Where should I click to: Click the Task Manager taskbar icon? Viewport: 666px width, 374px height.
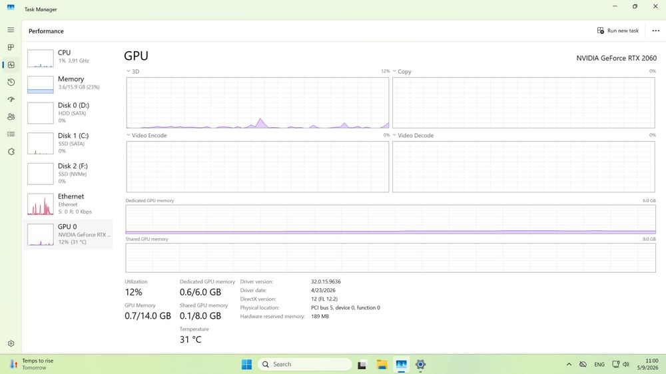pos(402,364)
